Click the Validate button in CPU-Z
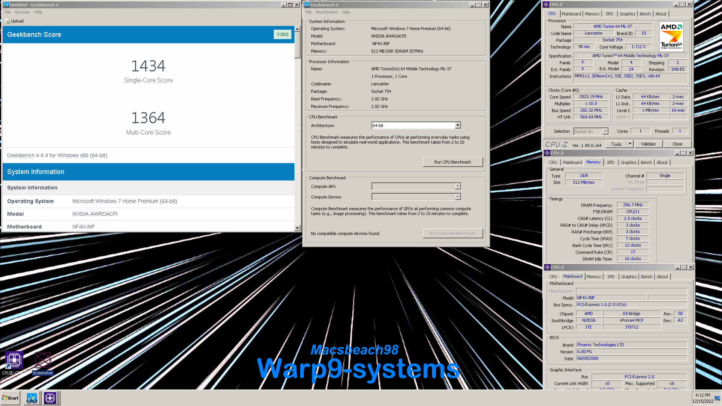Screen dimensions: 722x406 pyautogui.click(x=648, y=144)
